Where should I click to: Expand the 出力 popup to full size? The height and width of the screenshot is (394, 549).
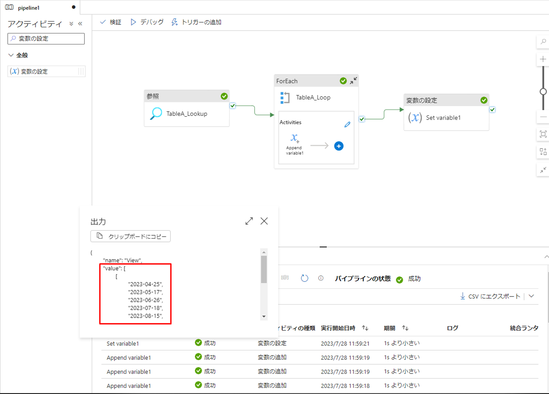249,221
